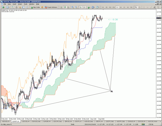Open the Window menu
Image resolution: width=162 pixels, height=126 pixels.
(32, 4)
